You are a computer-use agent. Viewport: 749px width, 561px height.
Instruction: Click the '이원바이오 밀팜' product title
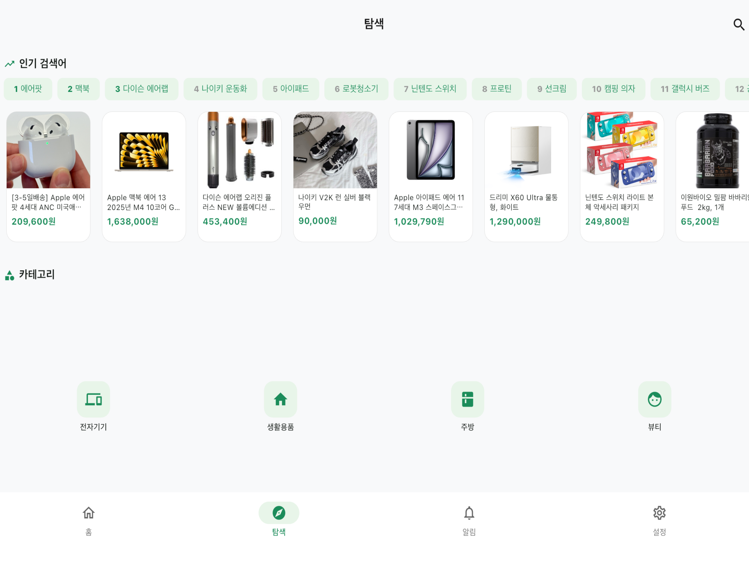(x=714, y=202)
